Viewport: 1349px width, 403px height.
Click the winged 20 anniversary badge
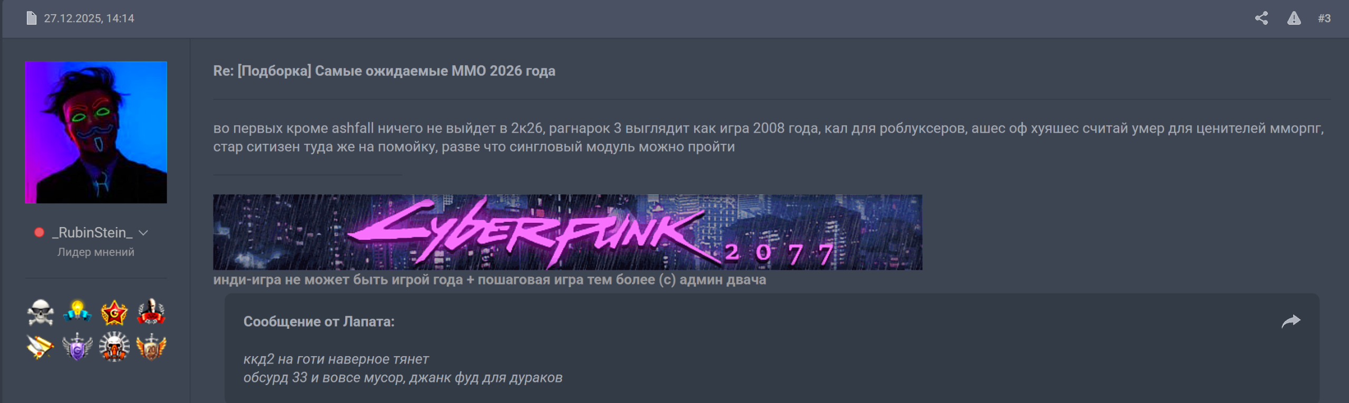coord(151,347)
